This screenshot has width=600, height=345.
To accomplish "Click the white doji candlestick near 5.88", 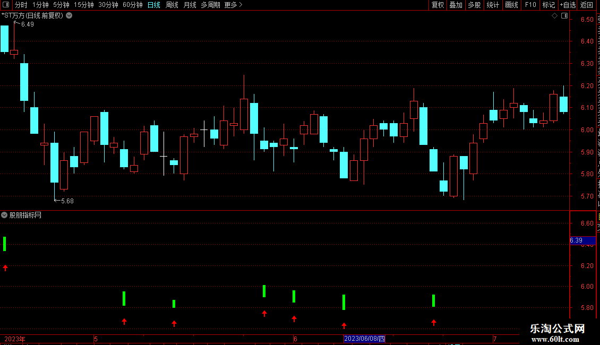I will pyautogui.click(x=164, y=154).
